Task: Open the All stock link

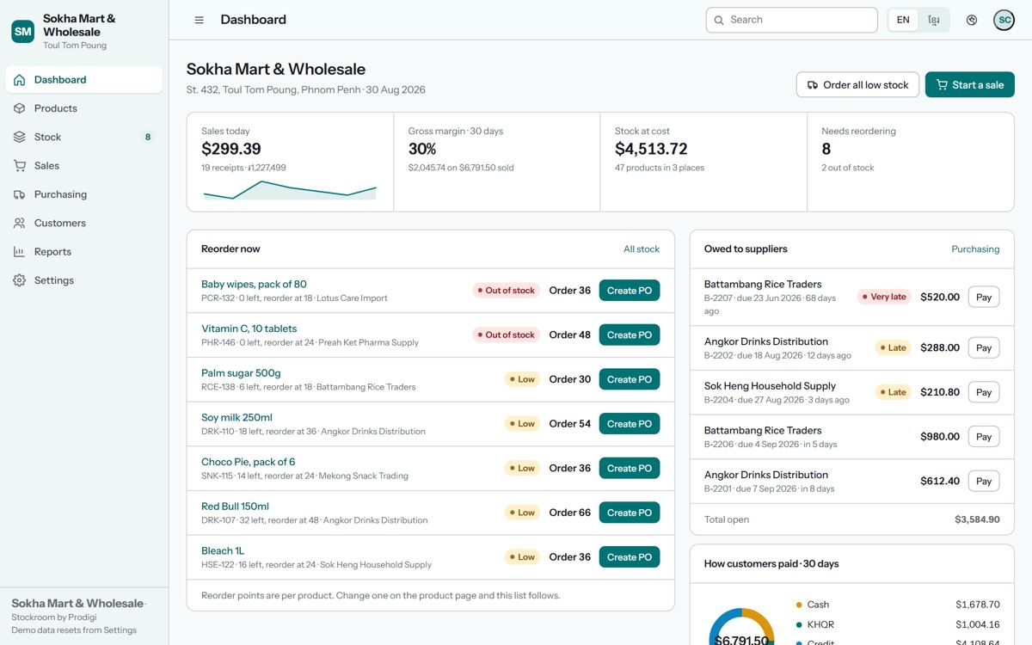Action: pyautogui.click(x=642, y=249)
